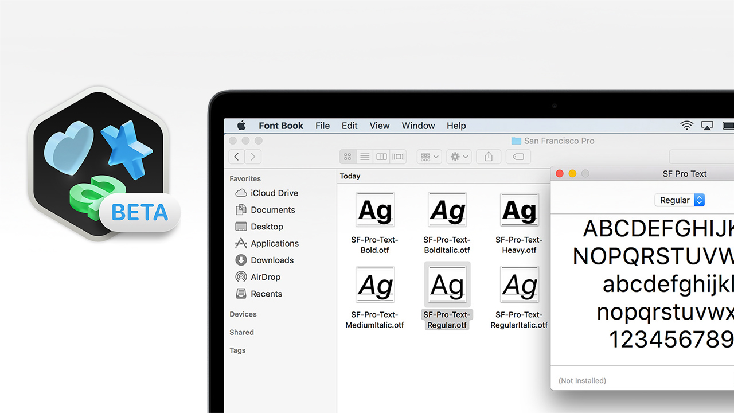Close the SF Pro Text preview window
This screenshot has width=734, height=413.
pyautogui.click(x=560, y=174)
